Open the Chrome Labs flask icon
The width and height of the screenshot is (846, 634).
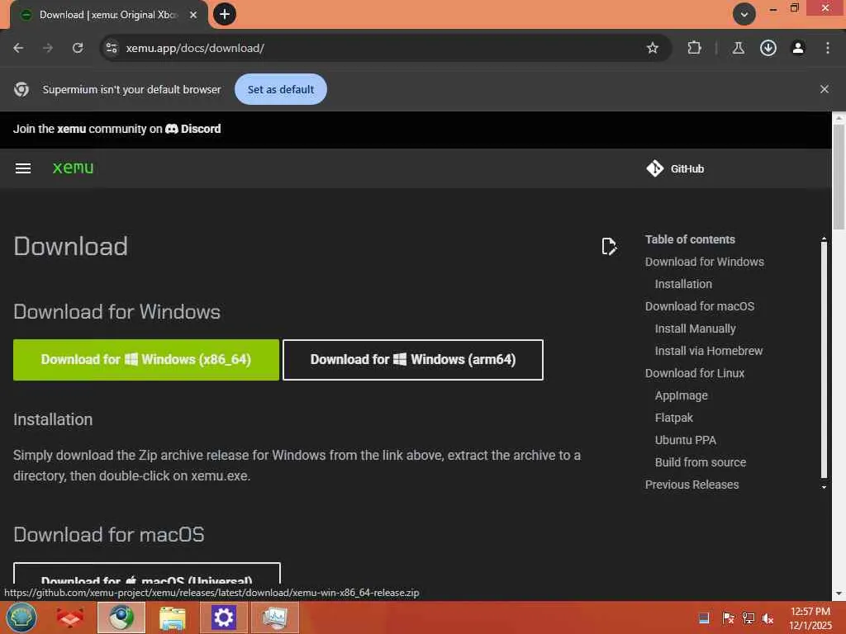(x=738, y=48)
